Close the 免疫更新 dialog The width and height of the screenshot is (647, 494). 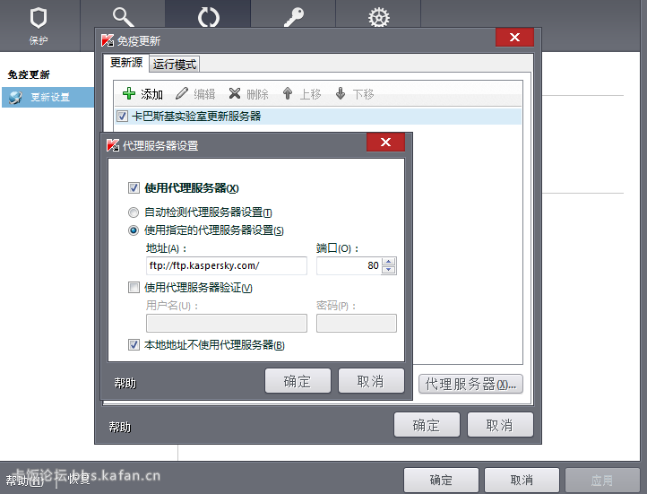pyautogui.click(x=514, y=38)
